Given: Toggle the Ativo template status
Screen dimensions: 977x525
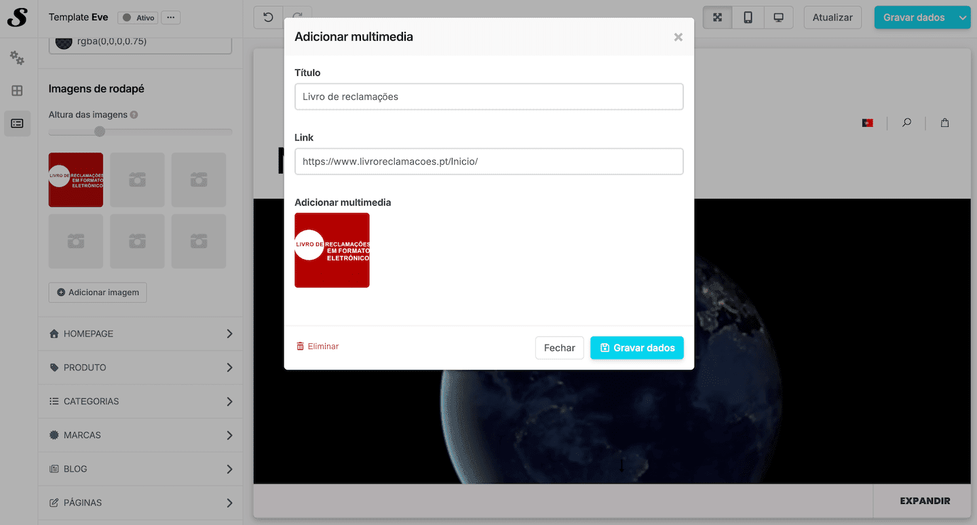Looking at the screenshot, I should [x=138, y=18].
